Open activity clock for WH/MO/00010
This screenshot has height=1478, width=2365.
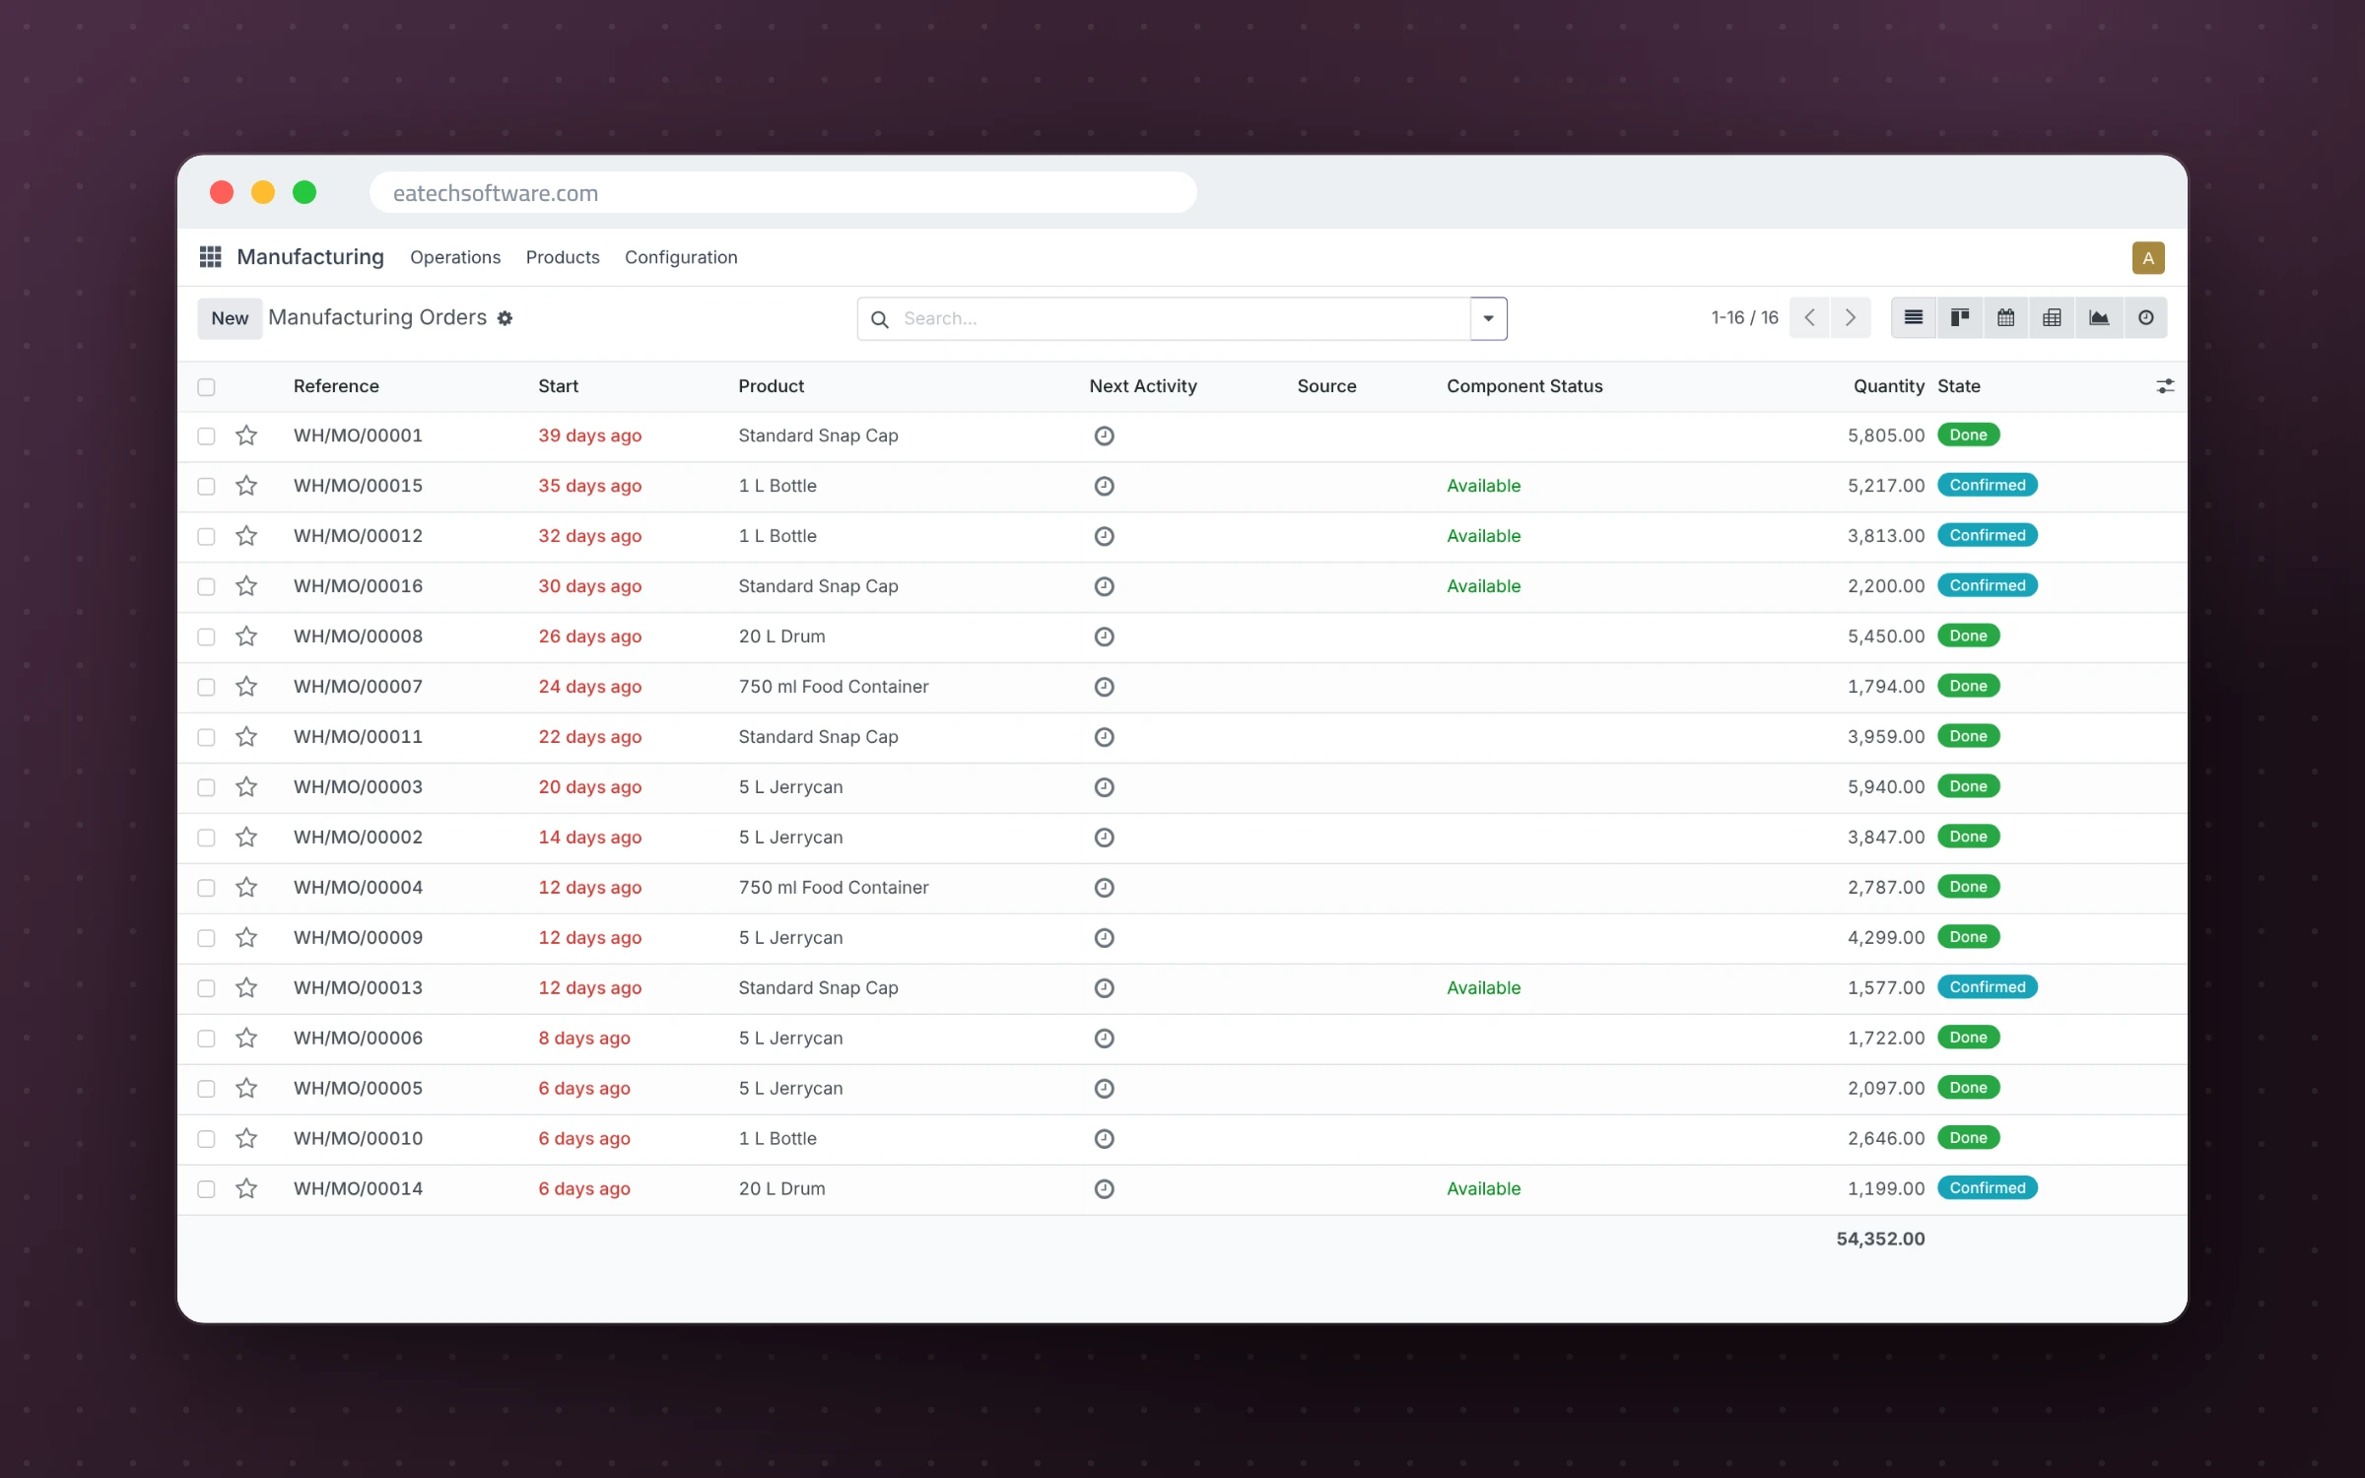1105,1139
